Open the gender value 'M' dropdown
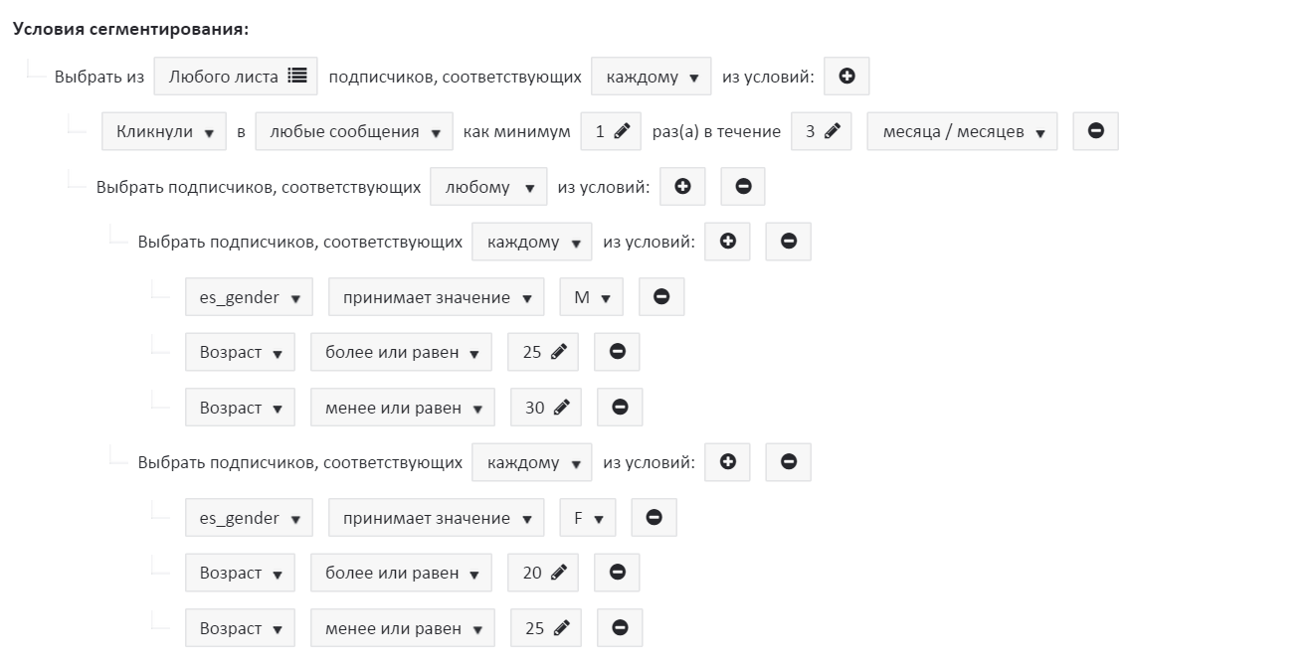Viewport: 1312px width, 669px height. (591, 297)
